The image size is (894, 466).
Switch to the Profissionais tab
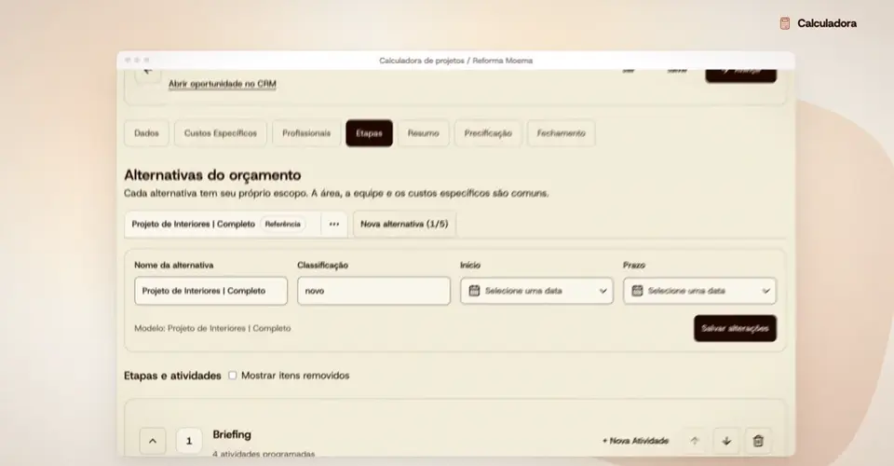point(306,133)
